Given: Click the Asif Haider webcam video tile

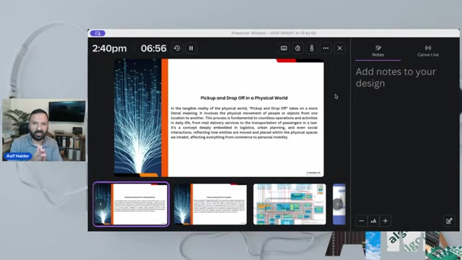Looking at the screenshot, I should pyautogui.click(x=44, y=130).
